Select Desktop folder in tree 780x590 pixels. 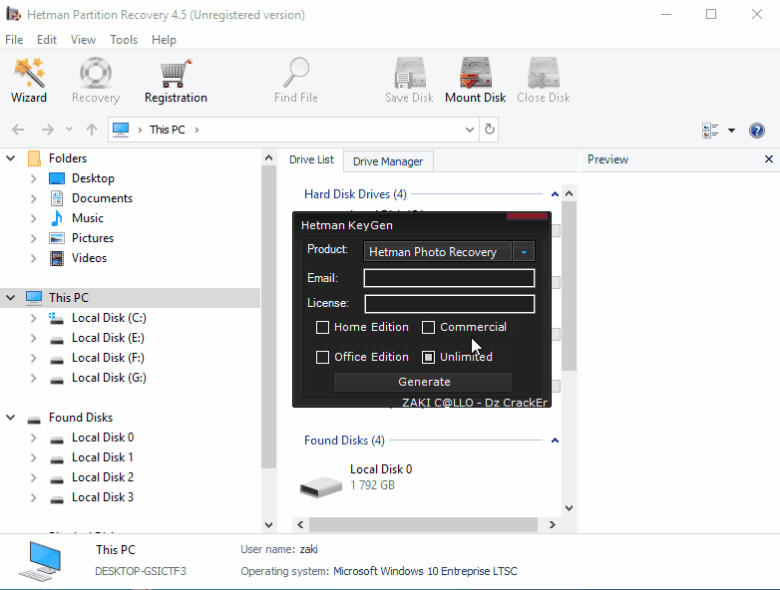click(x=93, y=178)
